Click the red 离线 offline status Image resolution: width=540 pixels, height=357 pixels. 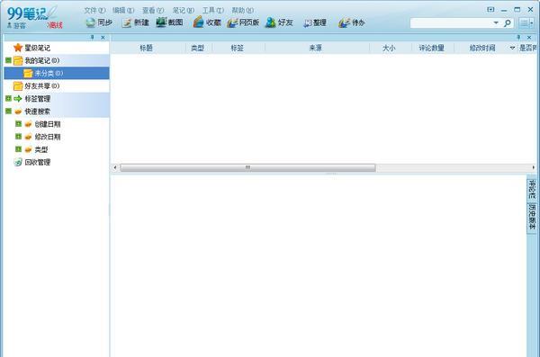click(55, 25)
